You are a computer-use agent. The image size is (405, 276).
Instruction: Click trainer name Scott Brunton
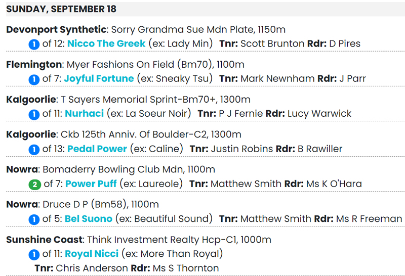click(x=272, y=44)
